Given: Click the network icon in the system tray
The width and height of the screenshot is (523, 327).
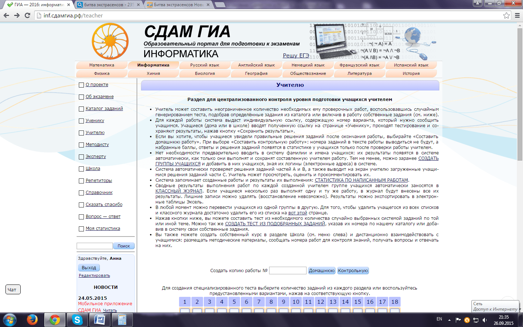Looking at the screenshot, I should pos(475,320).
